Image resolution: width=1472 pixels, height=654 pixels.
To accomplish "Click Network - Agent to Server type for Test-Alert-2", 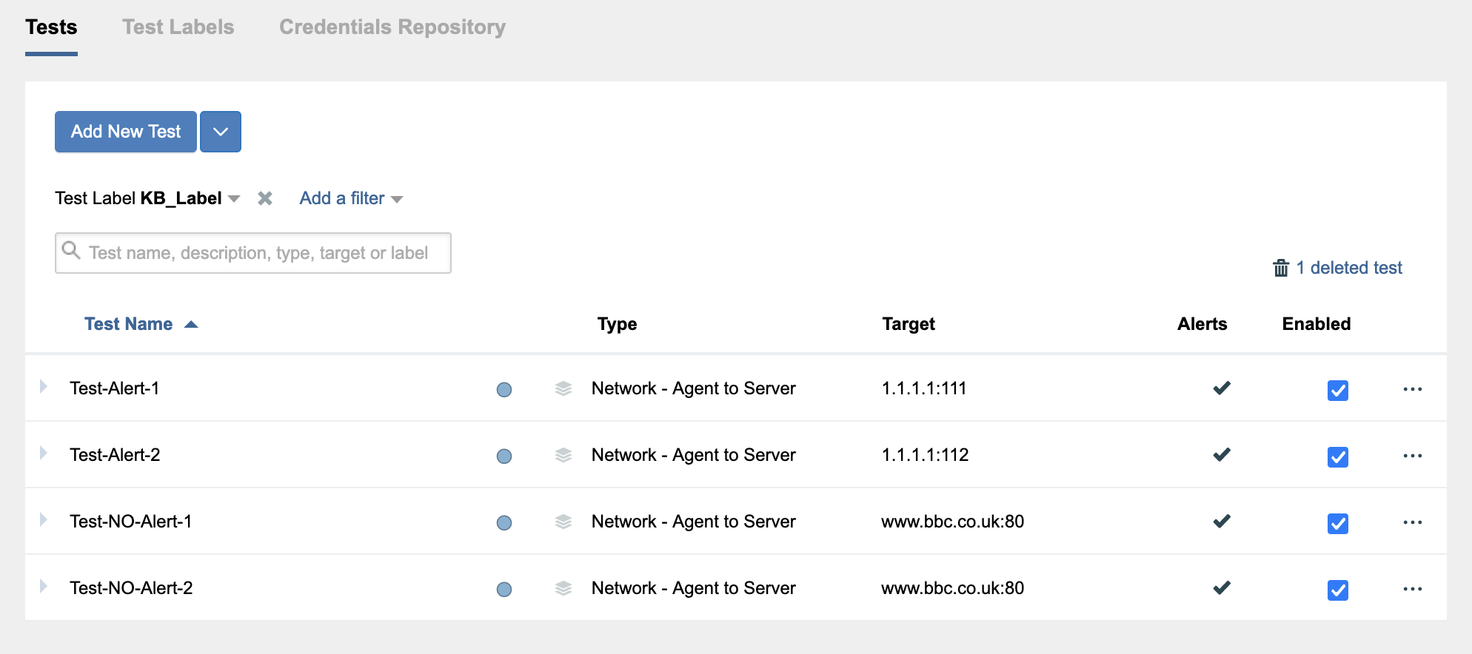I will (694, 455).
